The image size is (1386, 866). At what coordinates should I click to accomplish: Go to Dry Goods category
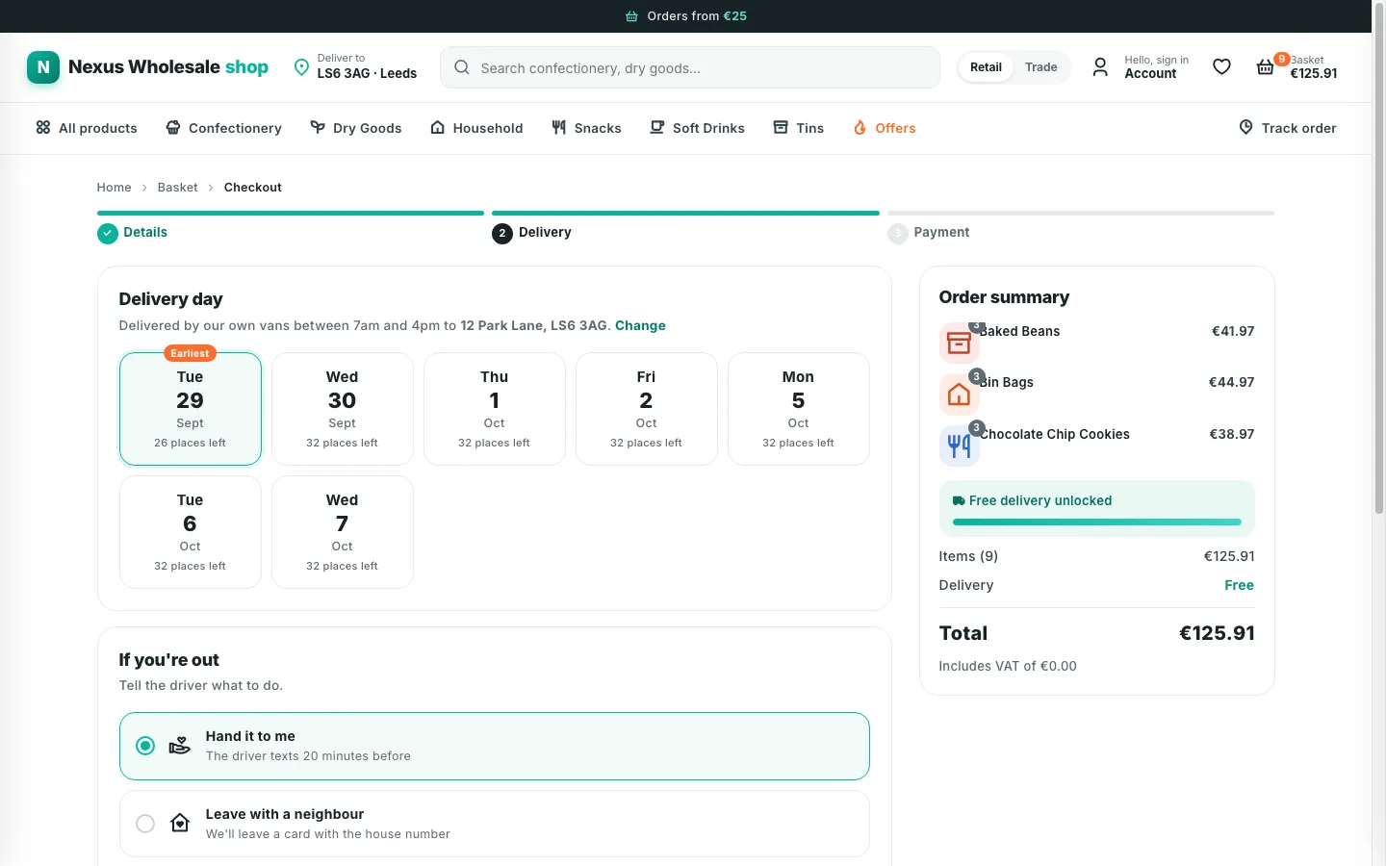[x=355, y=128]
